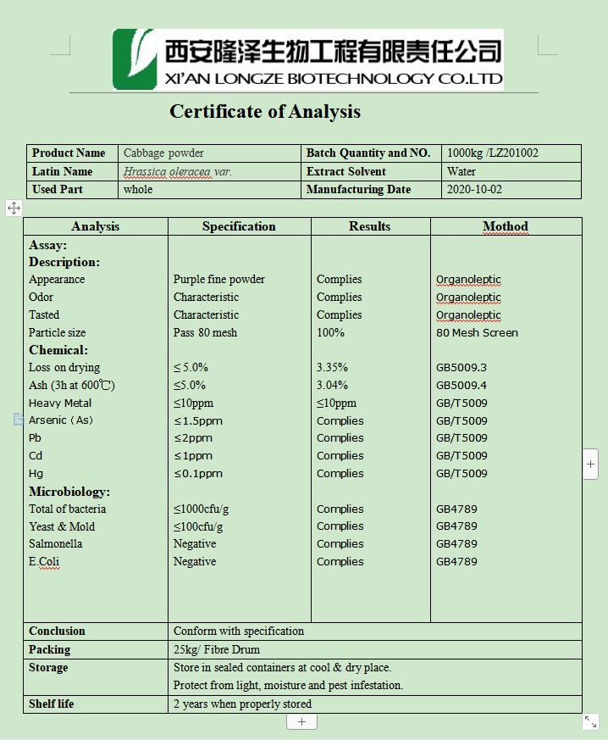
Task: Click the Hg limit '≤0.1ppm'
Action: coord(198,473)
